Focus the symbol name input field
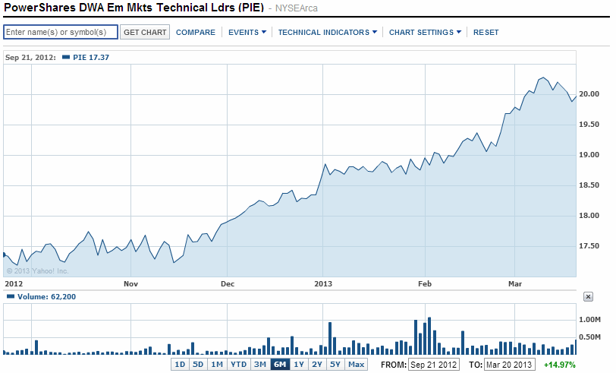 click(61, 33)
